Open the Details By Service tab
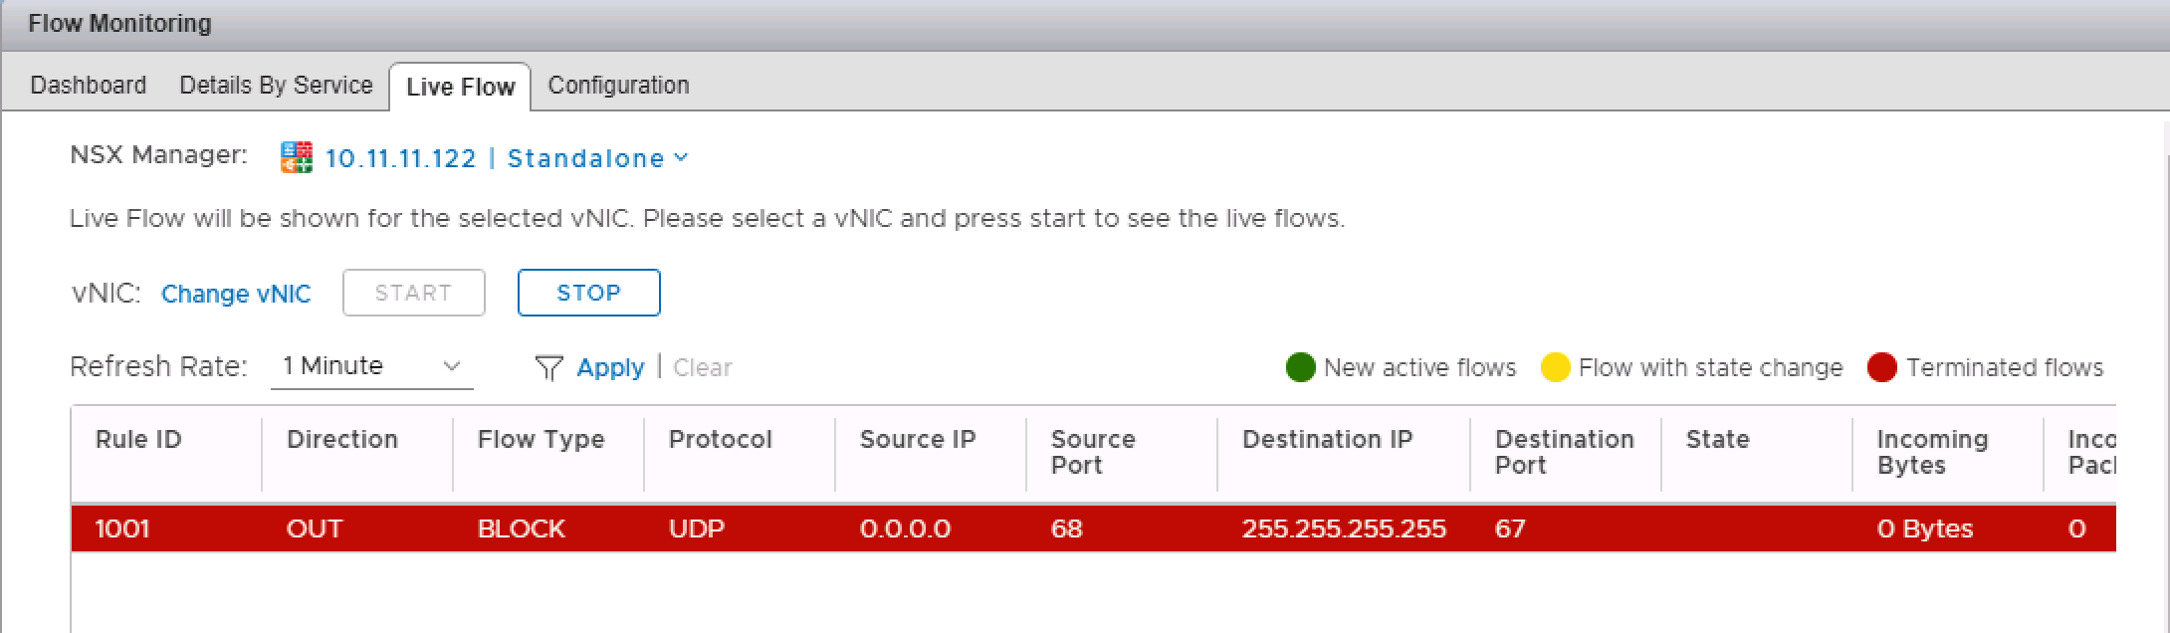 click(276, 86)
